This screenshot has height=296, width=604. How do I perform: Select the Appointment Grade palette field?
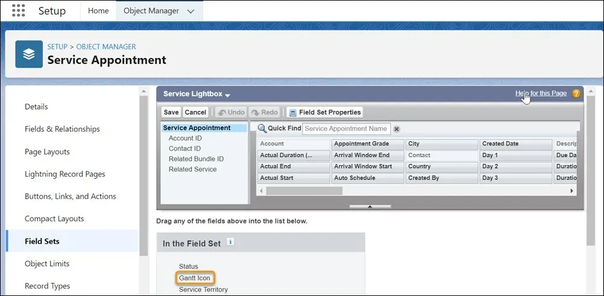coord(368,143)
